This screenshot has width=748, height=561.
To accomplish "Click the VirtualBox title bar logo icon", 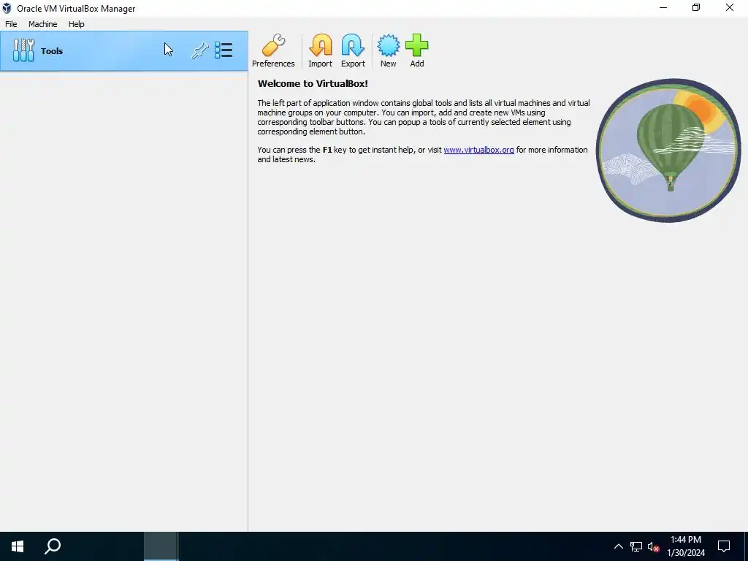I will [7, 8].
